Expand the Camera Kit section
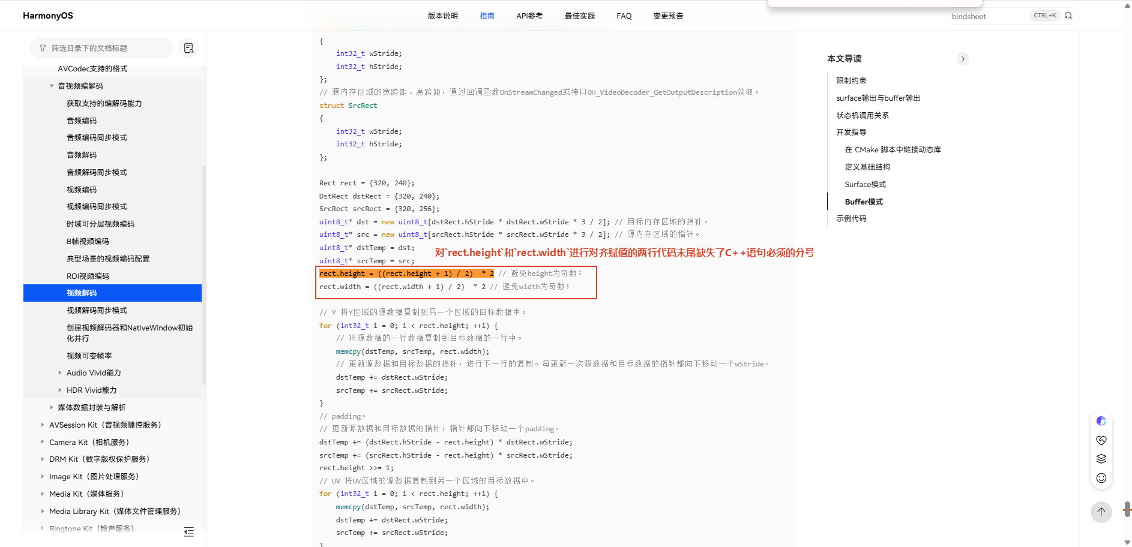 (43, 442)
